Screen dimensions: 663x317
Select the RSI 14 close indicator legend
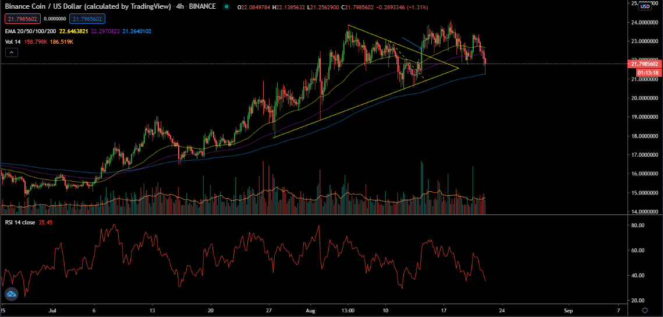(21, 221)
